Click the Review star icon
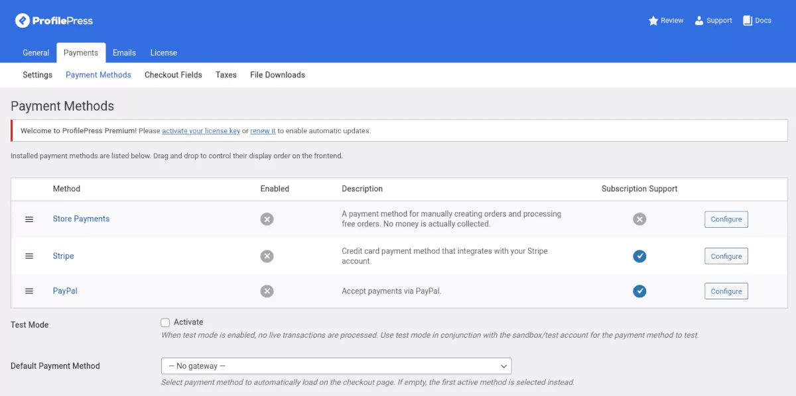 click(x=653, y=21)
